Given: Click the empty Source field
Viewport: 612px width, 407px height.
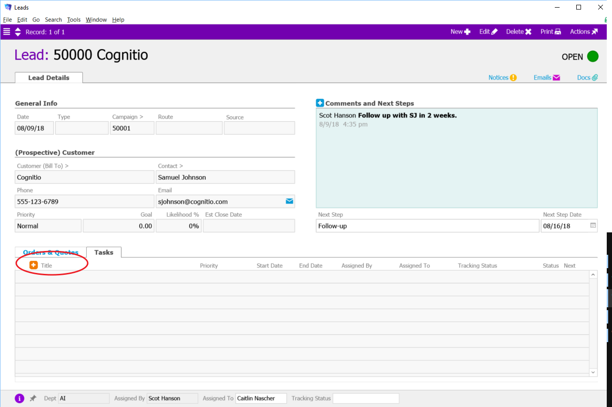Looking at the screenshot, I should tap(259, 128).
